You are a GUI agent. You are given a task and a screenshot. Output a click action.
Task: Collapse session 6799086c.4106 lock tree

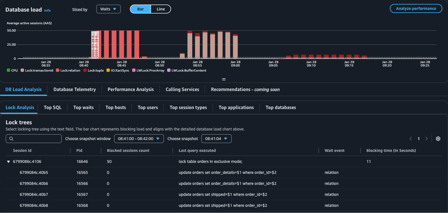(8, 162)
